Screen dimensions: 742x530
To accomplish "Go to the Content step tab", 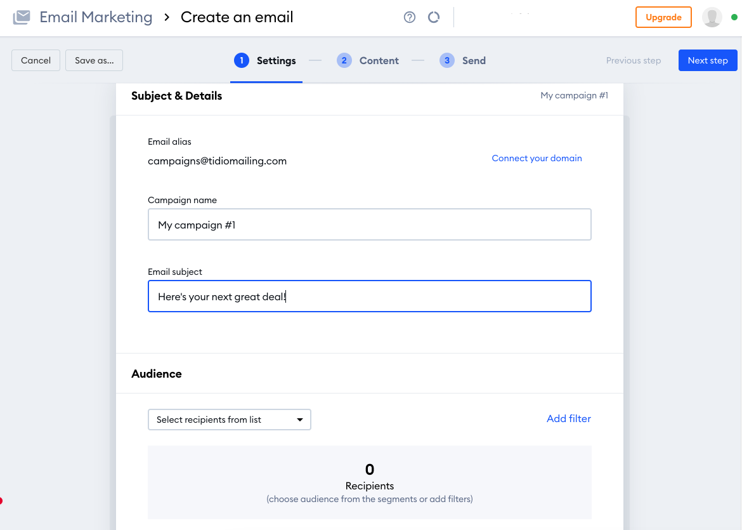I will pos(368,61).
